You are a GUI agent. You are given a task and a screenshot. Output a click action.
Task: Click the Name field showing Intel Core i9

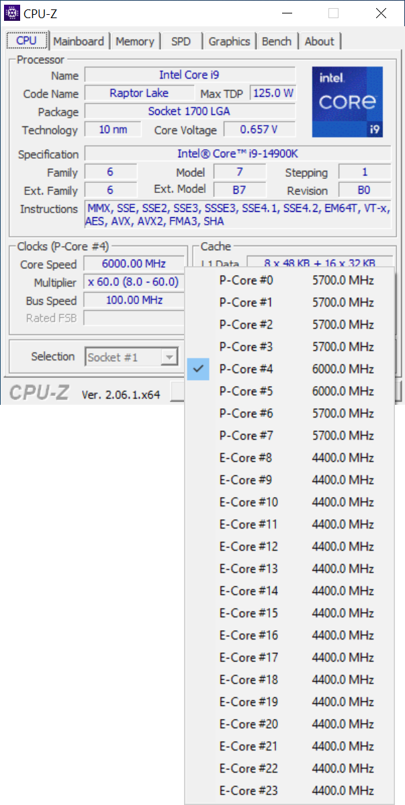coord(189,75)
